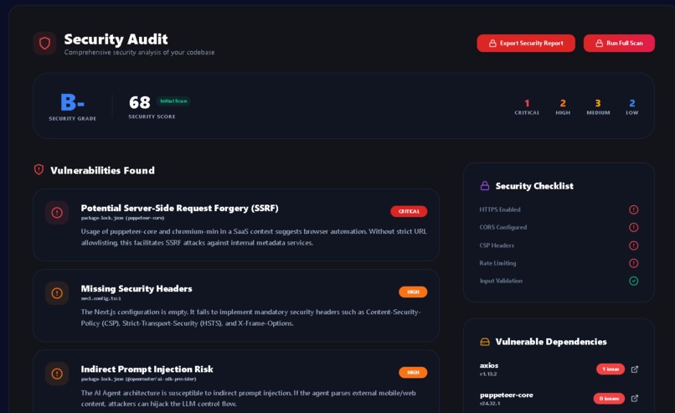Click the 1 issue badge for axios
Viewport: 675px width, 413px height.
tap(611, 369)
